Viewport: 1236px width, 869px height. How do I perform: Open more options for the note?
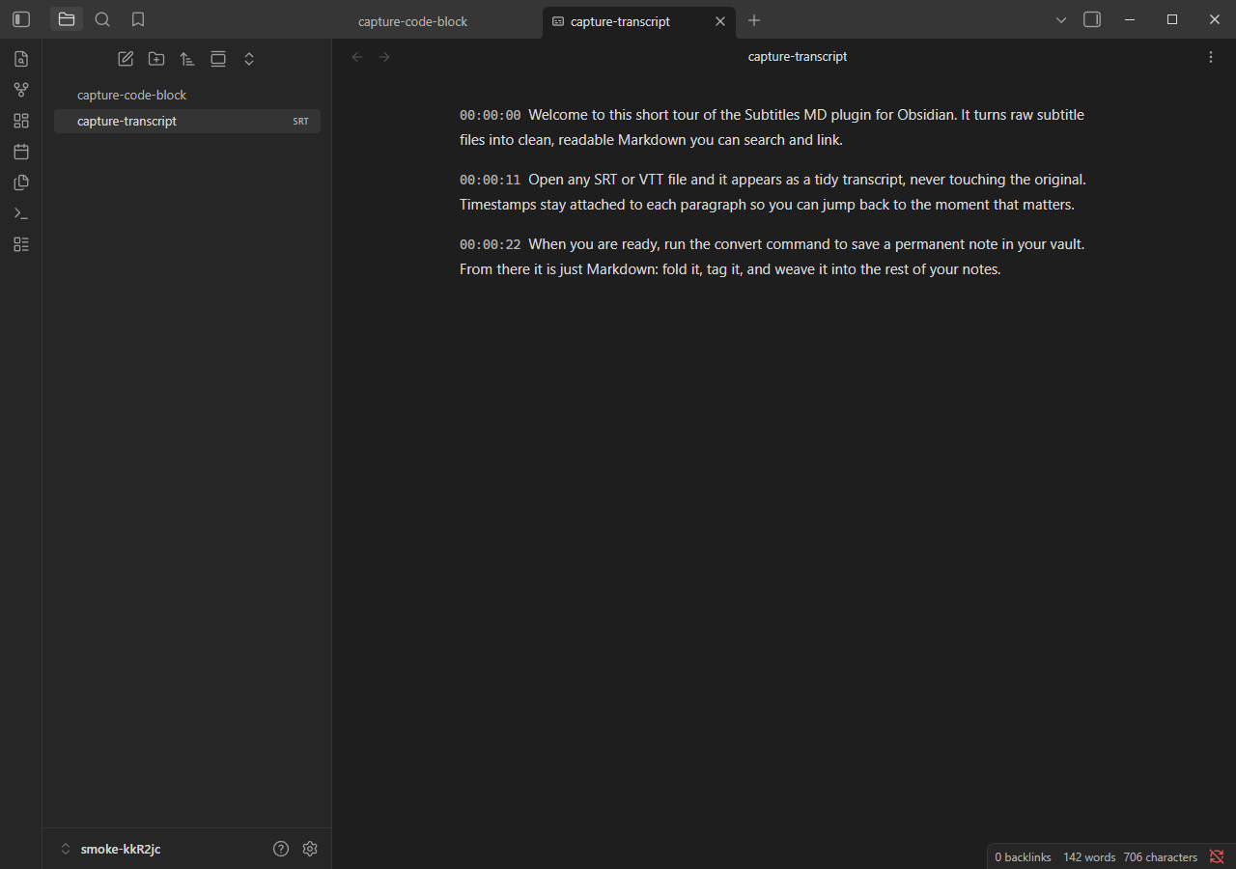point(1211,57)
